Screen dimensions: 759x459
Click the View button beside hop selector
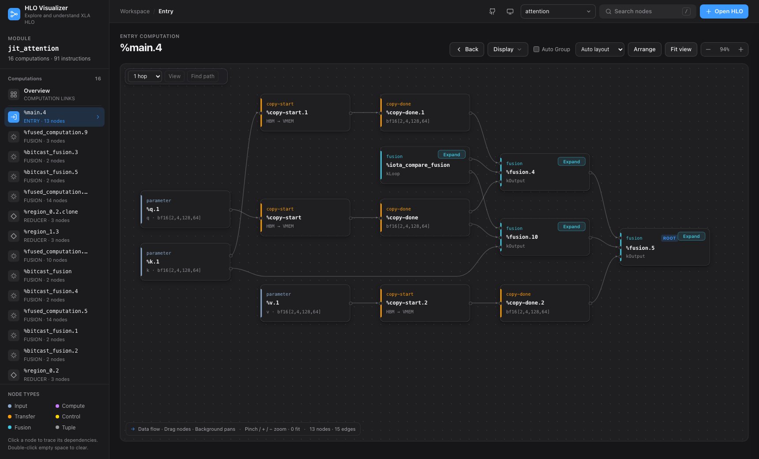point(174,76)
